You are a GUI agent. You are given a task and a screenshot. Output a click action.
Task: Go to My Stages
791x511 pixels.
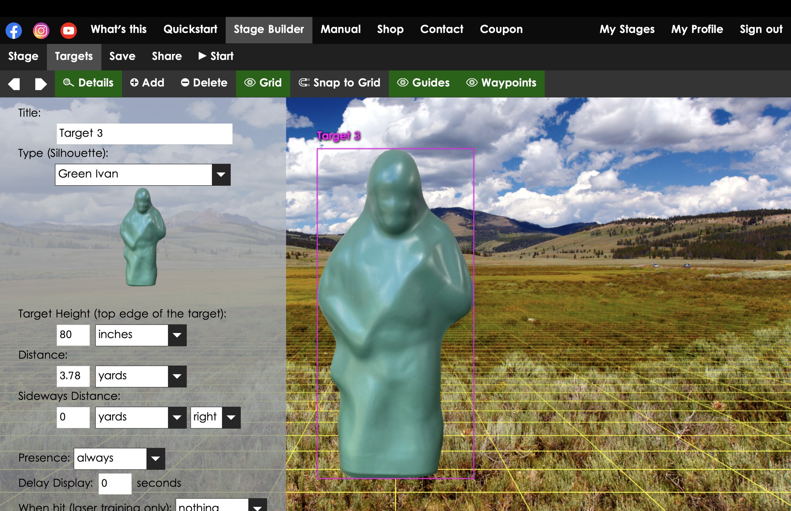tap(627, 30)
